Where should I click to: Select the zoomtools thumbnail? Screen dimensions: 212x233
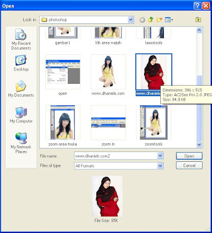click(x=154, y=122)
